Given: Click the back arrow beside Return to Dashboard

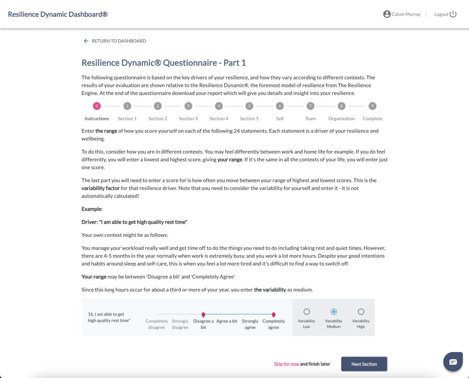Looking at the screenshot, I should (x=86, y=41).
